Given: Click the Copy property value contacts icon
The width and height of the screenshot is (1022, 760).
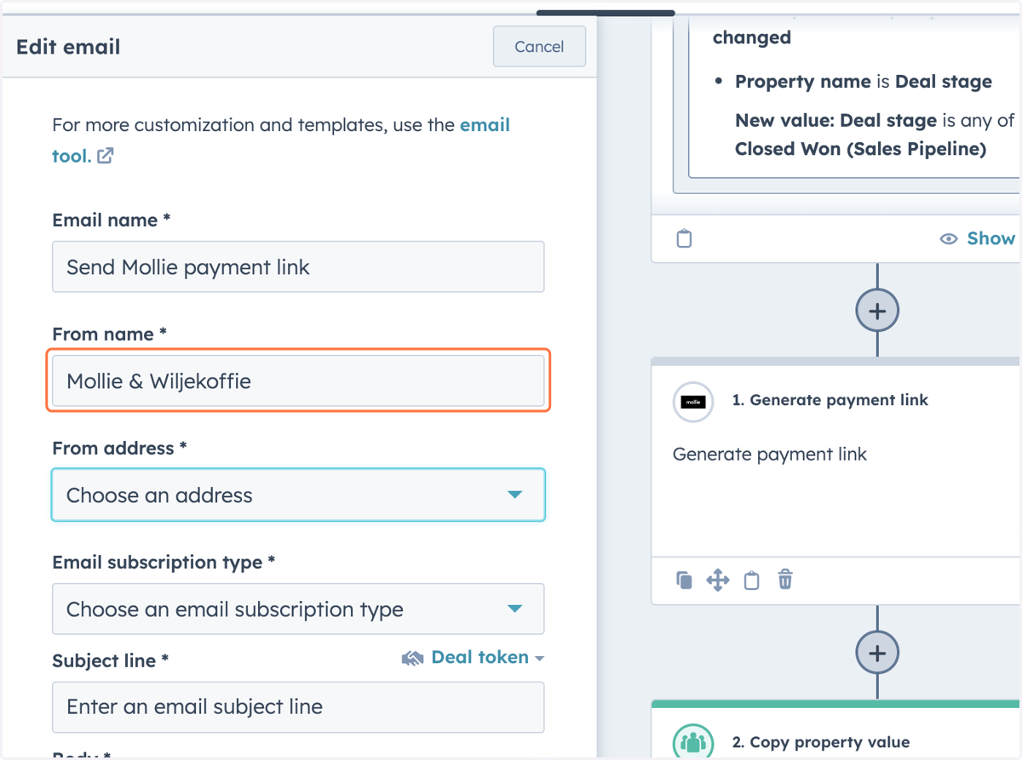Looking at the screenshot, I should [x=693, y=743].
